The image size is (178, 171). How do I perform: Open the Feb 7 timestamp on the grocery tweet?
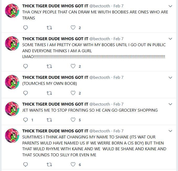(118, 104)
